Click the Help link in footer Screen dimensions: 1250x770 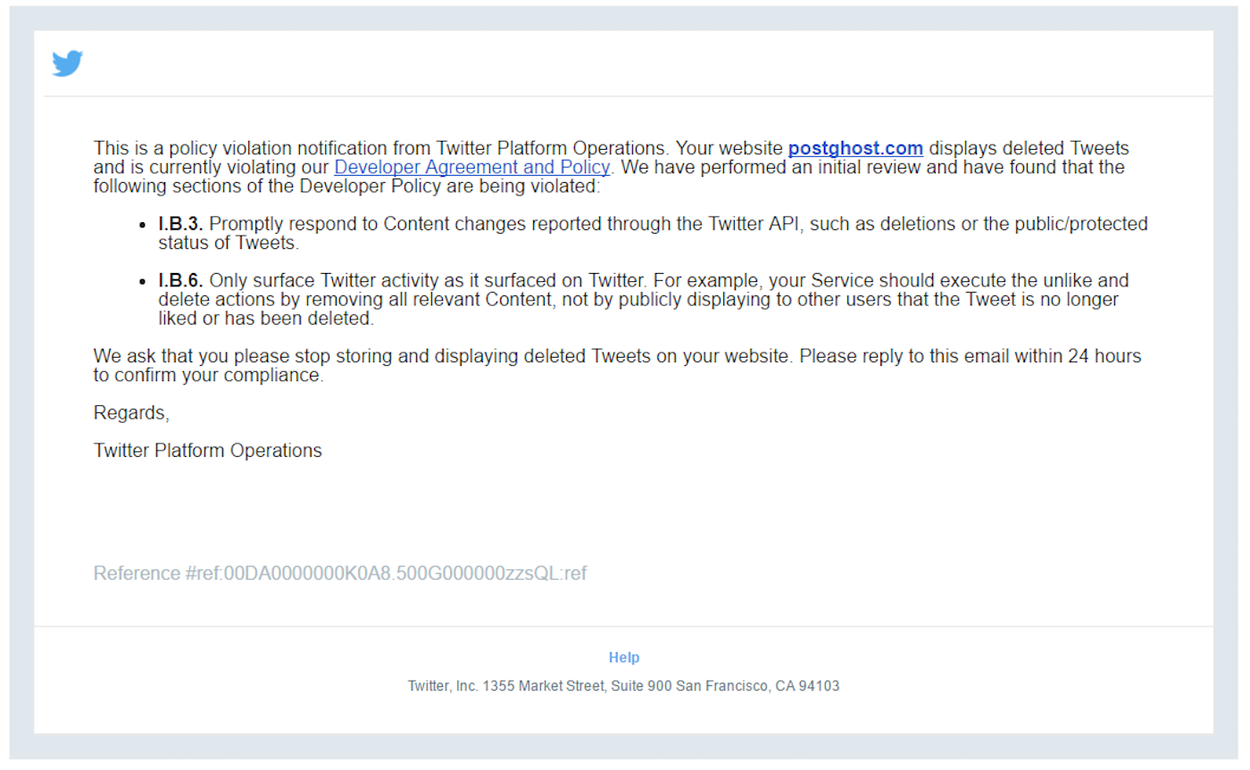point(624,658)
